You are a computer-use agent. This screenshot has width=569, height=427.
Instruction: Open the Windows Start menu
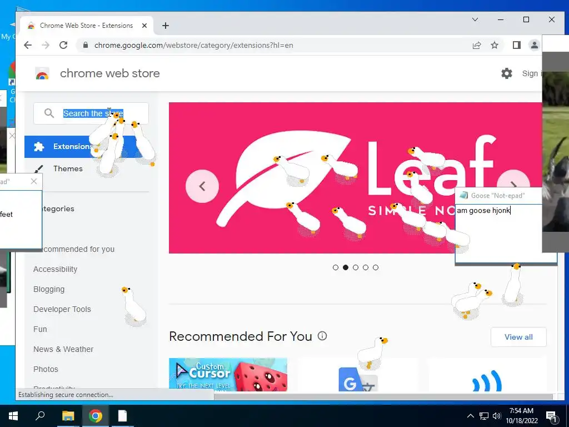[x=13, y=416]
